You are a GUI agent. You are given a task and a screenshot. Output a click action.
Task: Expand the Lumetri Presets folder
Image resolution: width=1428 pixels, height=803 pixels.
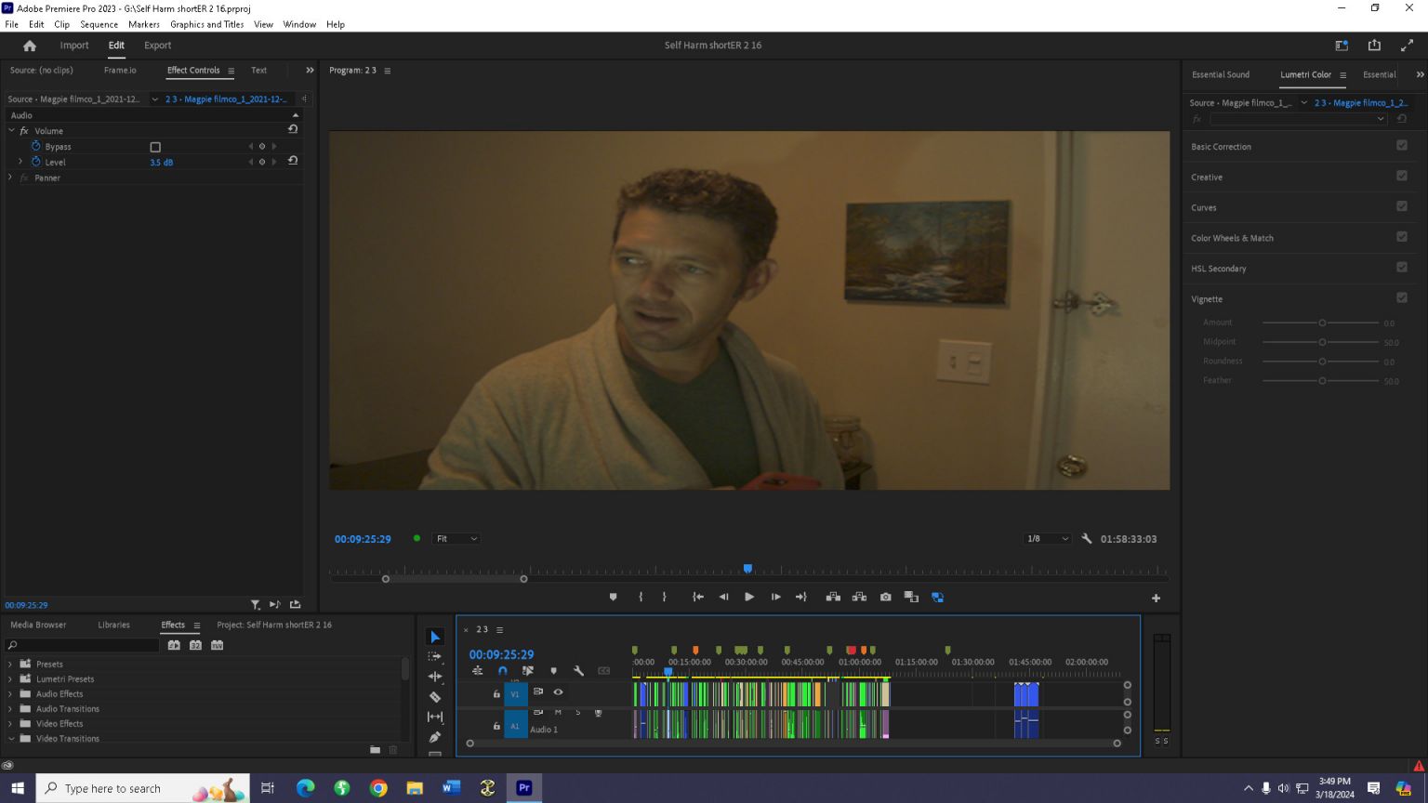10,679
